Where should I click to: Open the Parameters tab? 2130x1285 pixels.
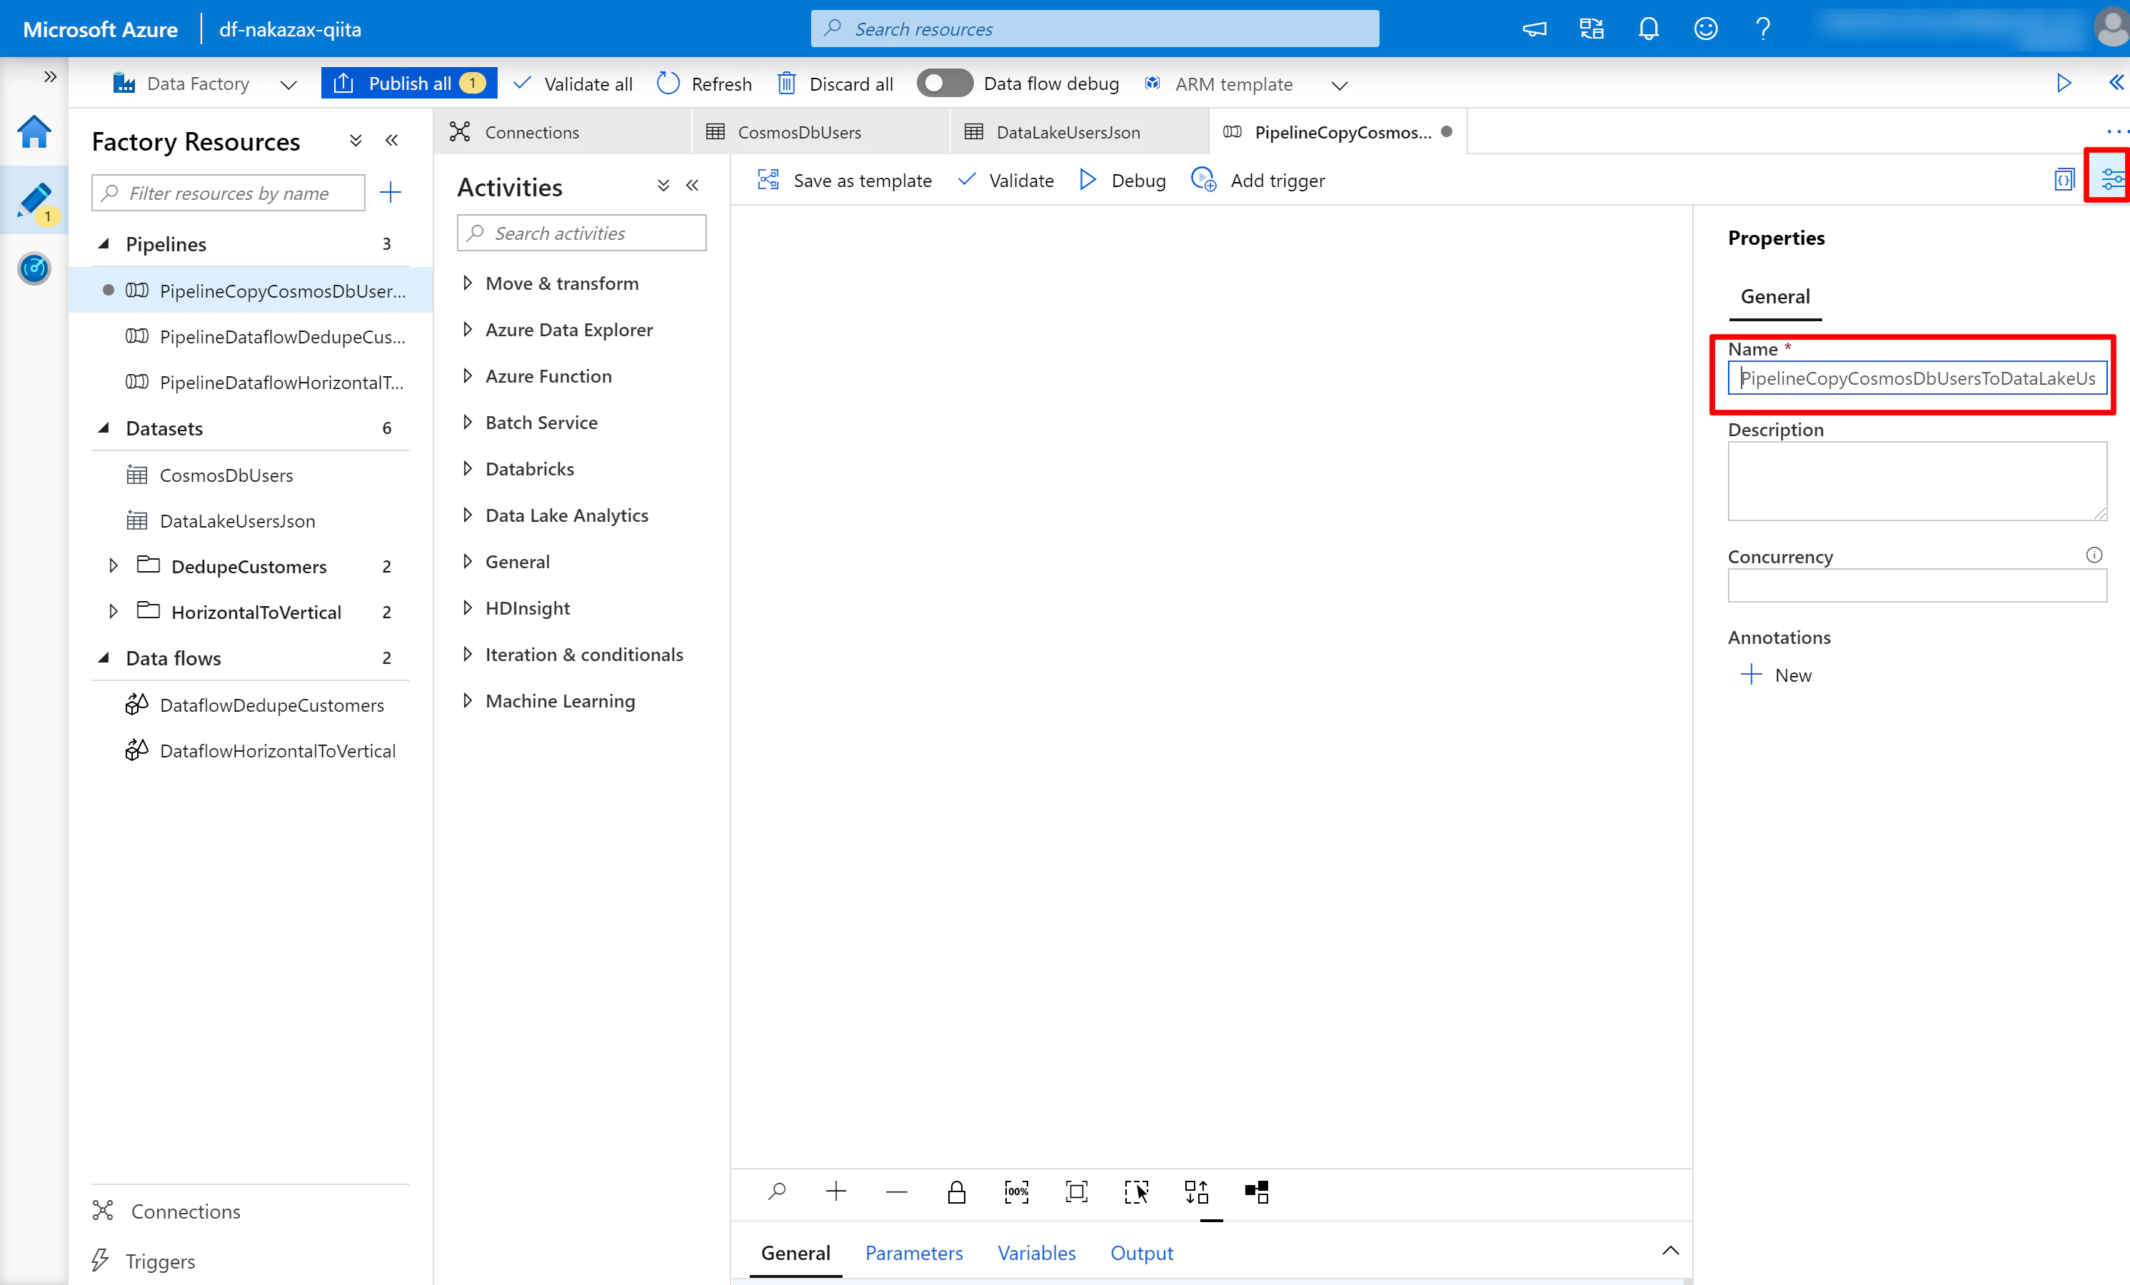(914, 1253)
